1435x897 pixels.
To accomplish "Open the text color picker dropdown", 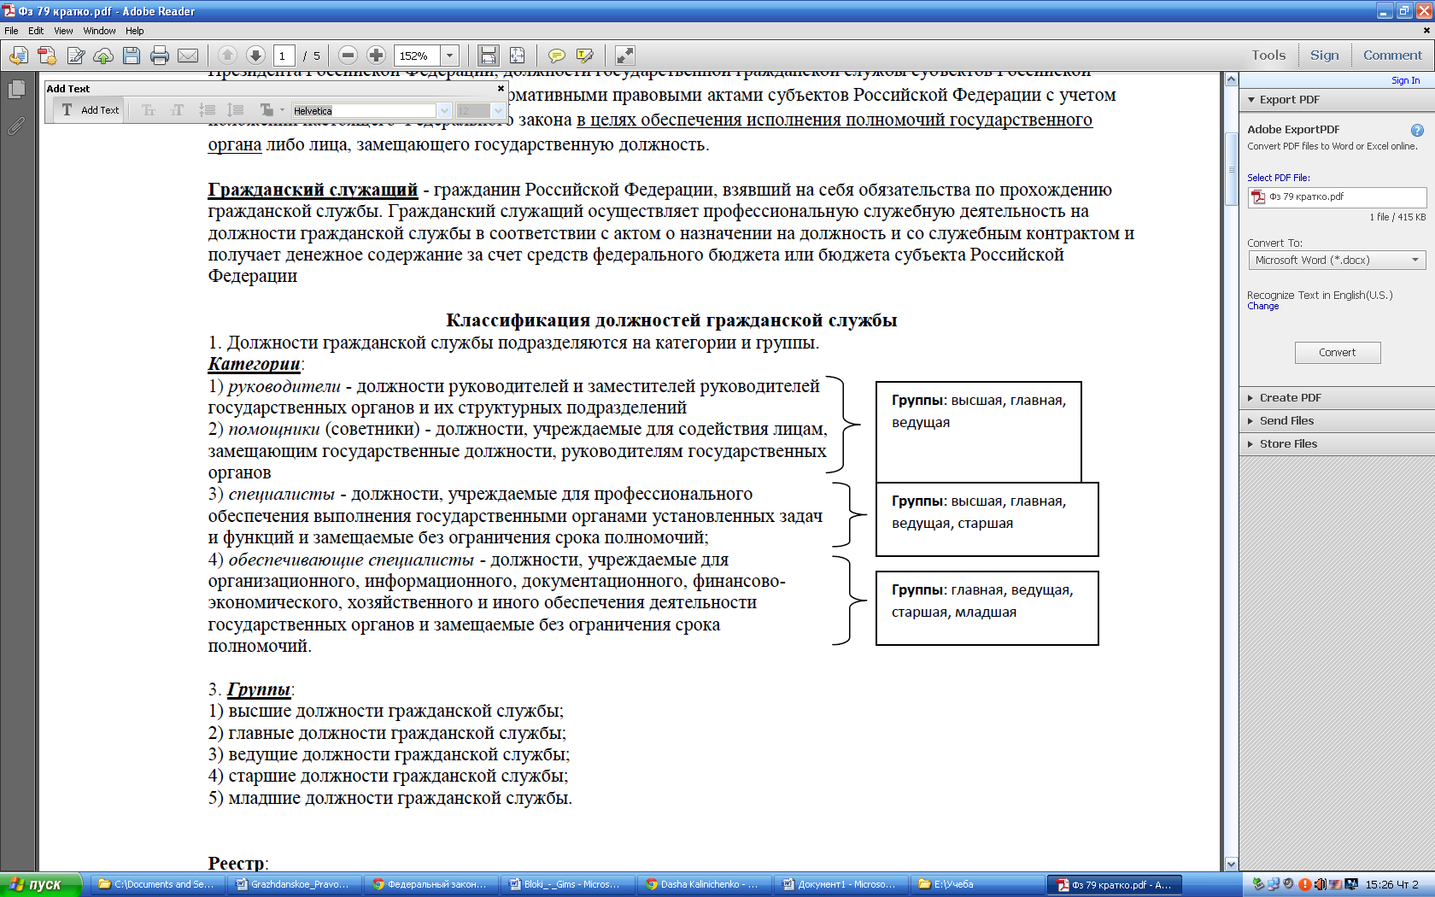I will (x=271, y=110).
